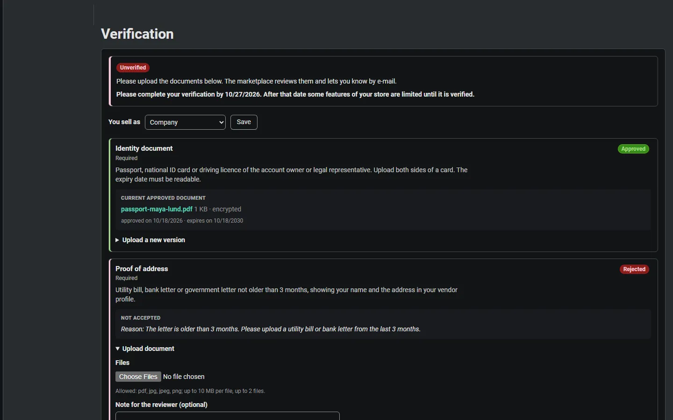Screen dimensions: 673x420
Task: Click 'CURRENT APPROVED DOCUMENT' label
Action: click(163, 198)
